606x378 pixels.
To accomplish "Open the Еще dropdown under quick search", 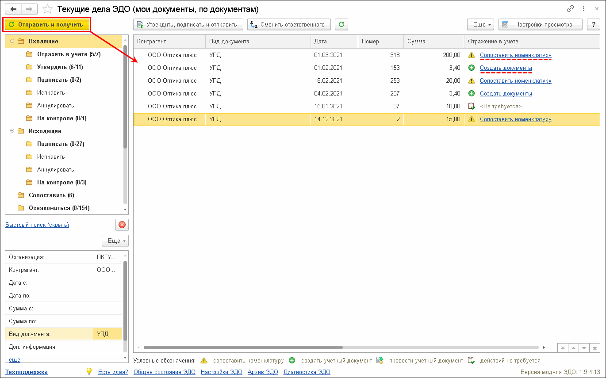I will pos(115,241).
